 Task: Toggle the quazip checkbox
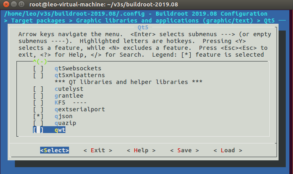point(38,123)
